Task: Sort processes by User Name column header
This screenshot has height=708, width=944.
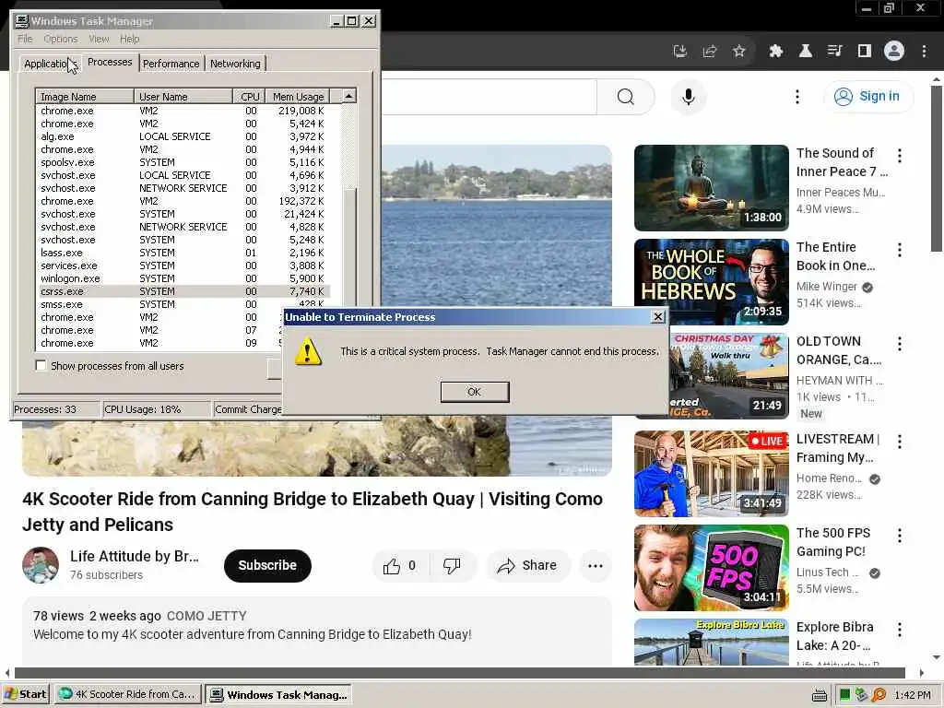Action: 183,96
